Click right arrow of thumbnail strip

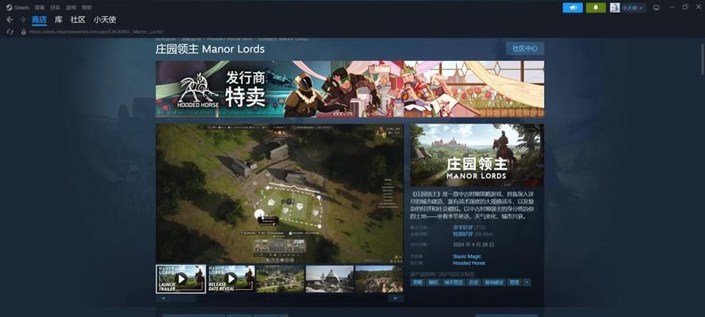(x=396, y=299)
